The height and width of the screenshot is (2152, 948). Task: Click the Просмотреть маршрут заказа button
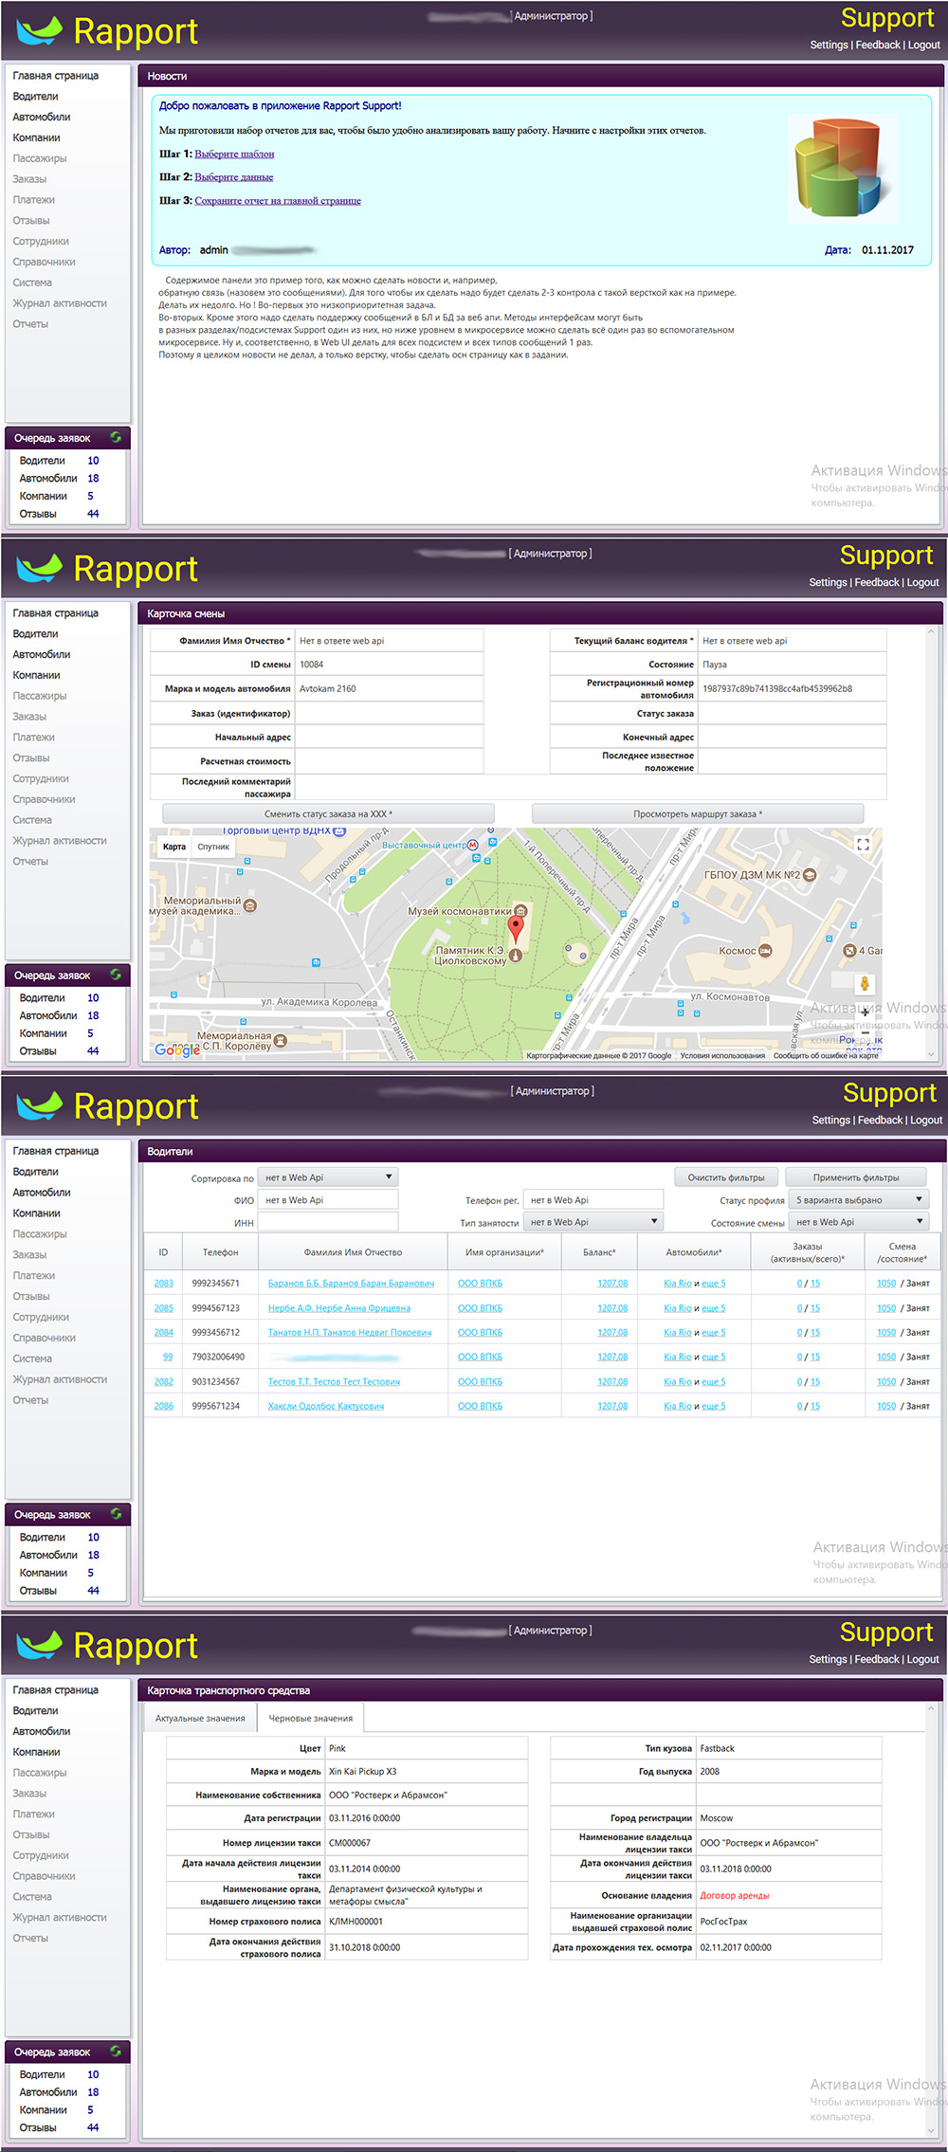point(698,813)
